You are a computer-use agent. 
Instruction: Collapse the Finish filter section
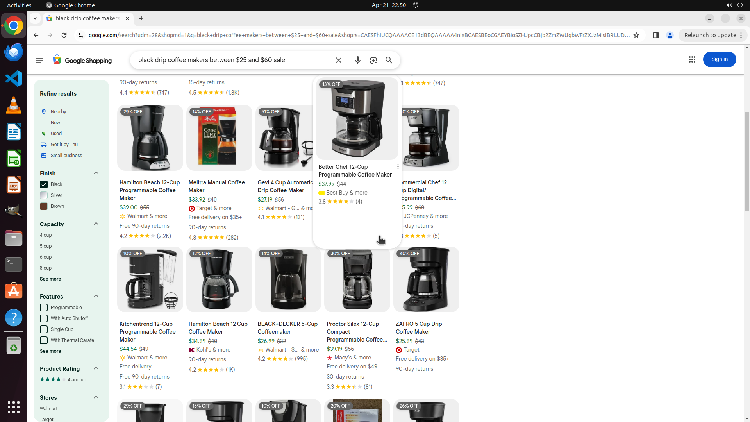pos(96,173)
